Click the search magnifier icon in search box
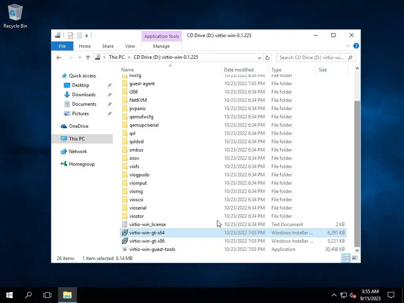 click(x=350, y=58)
